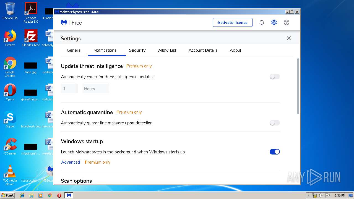Click Chrome icon in taskbar

coord(50,195)
